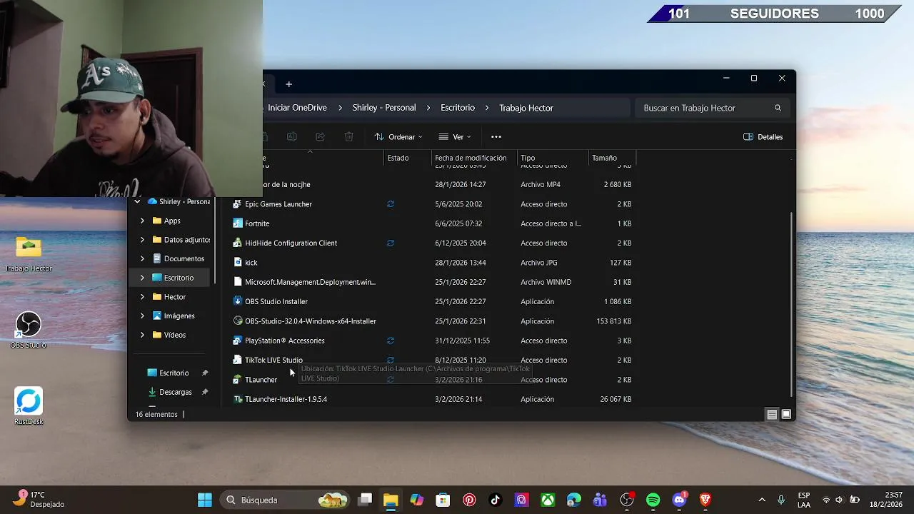
Task: Click the sync status icon for HidHide Configuration Client
Action: point(391,243)
